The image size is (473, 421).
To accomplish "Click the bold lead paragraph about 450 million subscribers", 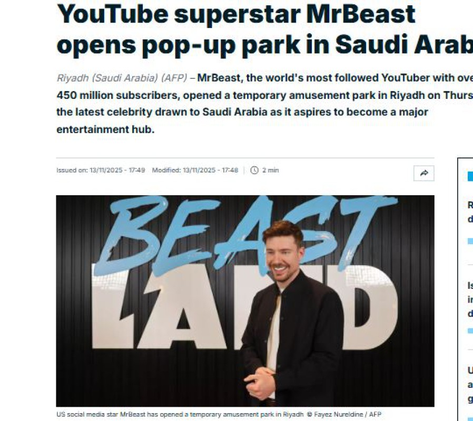I will (264, 104).
